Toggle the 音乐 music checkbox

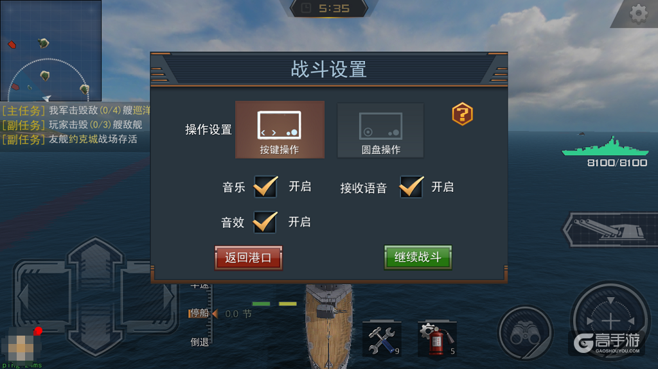[x=265, y=187]
